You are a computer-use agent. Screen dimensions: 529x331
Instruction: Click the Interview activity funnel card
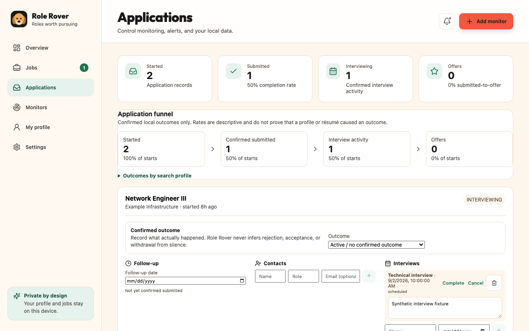367,149
